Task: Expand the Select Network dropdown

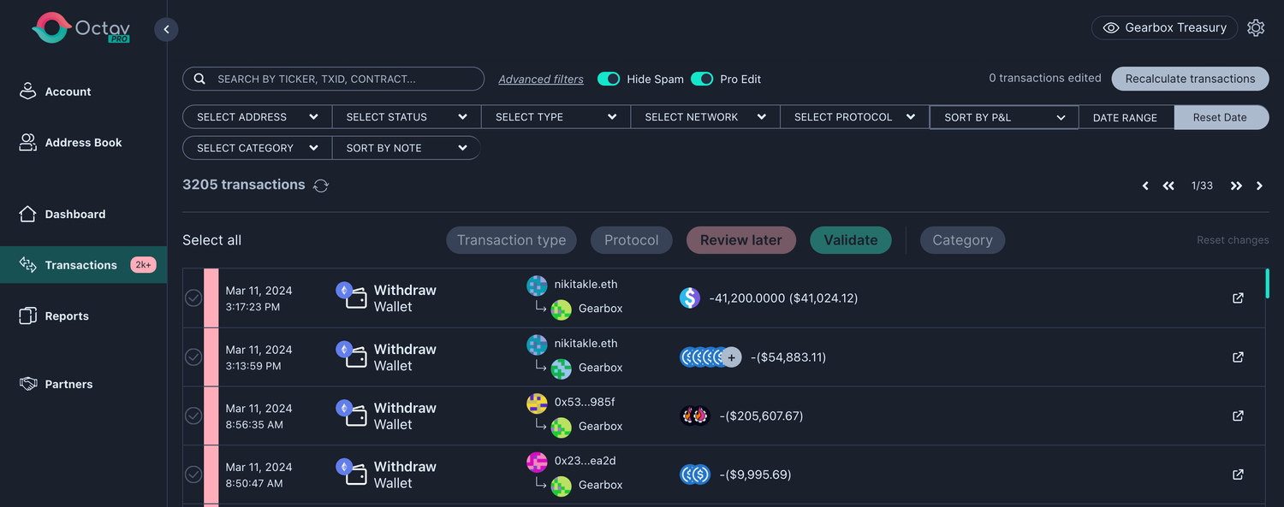Action: pos(704,117)
